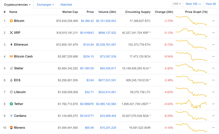The image size is (219, 134).
Task: Open the USD currency selector
Action: click(x=177, y=4)
